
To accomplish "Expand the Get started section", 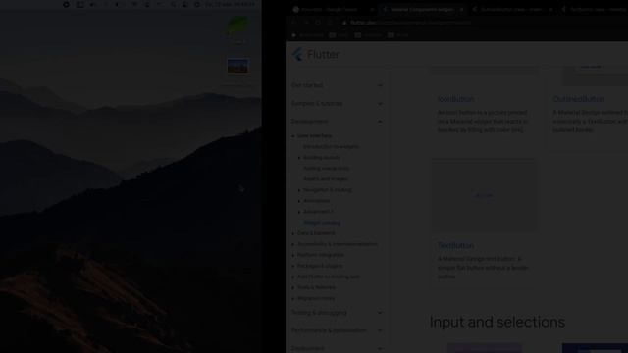I will click(x=337, y=85).
